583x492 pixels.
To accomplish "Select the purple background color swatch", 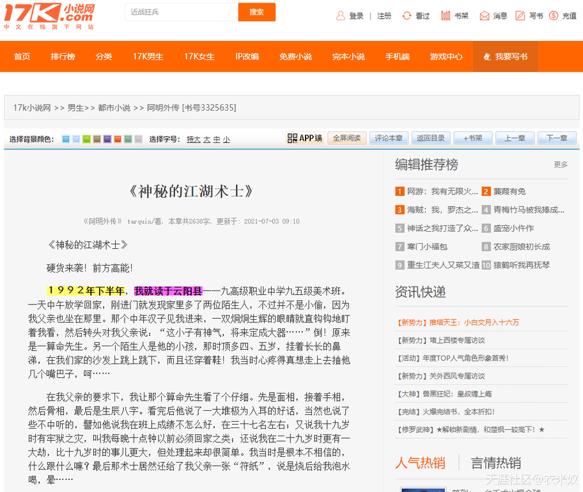I will tap(107, 139).
